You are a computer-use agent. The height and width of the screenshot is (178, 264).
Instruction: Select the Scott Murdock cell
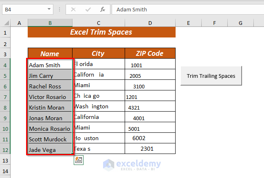pos(50,138)
